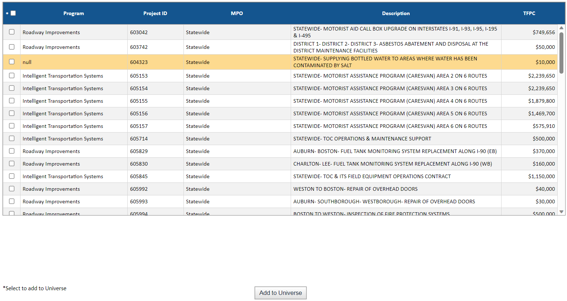The image size is (567, 301).
Task: Click the Description column header
Action: (x=396, y=13)
